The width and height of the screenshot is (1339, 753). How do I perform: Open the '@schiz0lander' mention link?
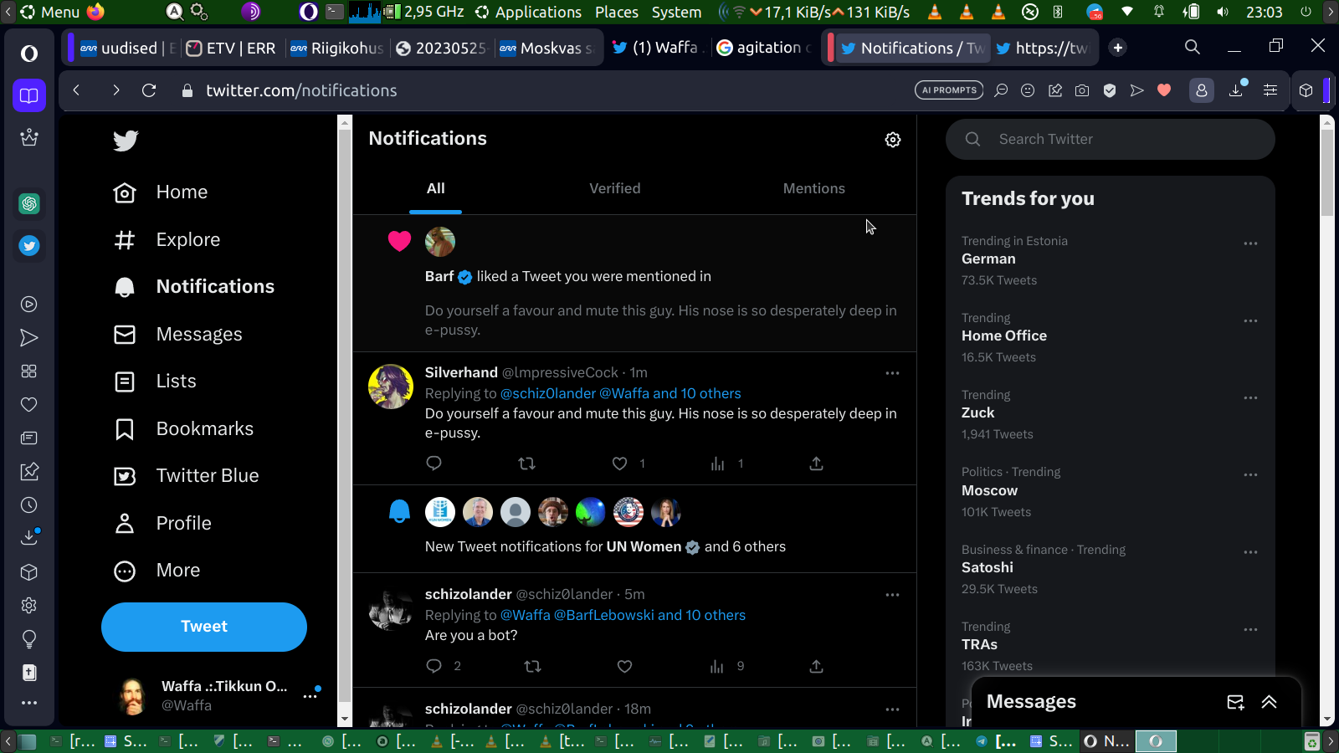(x=548, y=393)
